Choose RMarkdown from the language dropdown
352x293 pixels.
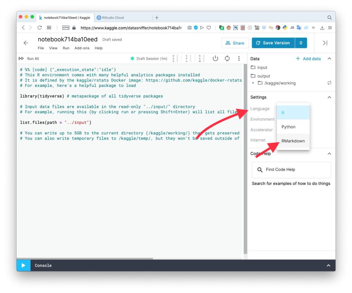click(293, 141)
